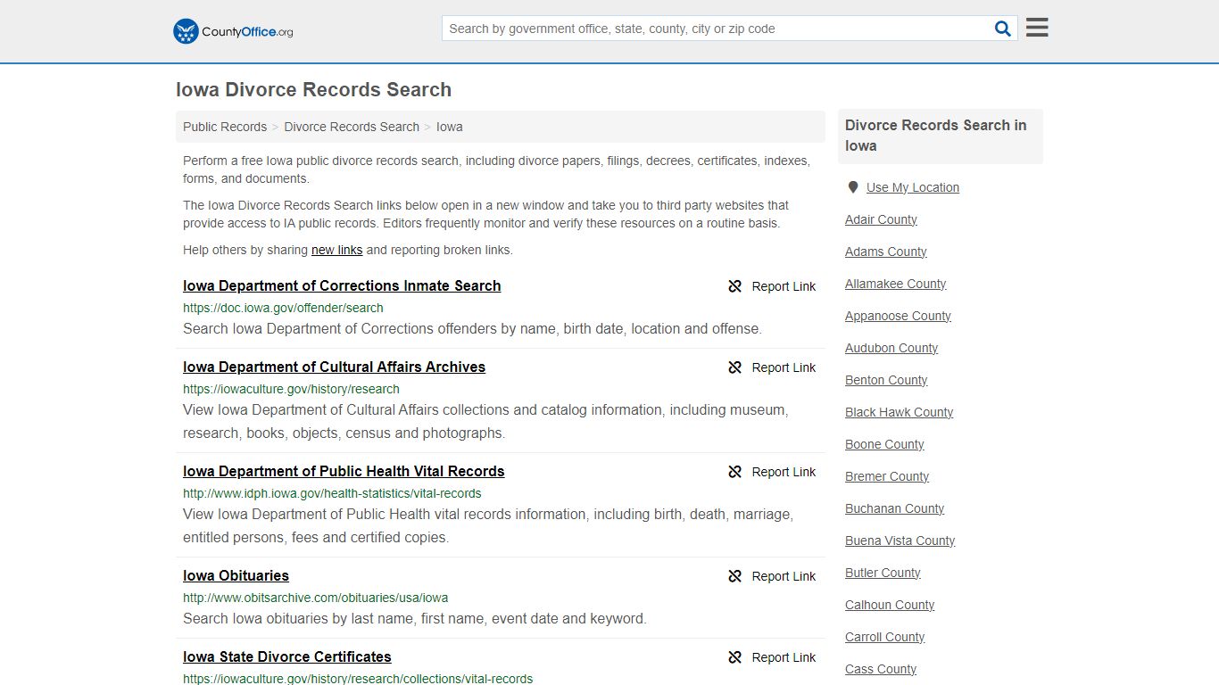The image size is (1219, 685).
Task: Visit idph.iowa.gov vital-records URL
Action: pyautogui.click(x=332, y=493)
